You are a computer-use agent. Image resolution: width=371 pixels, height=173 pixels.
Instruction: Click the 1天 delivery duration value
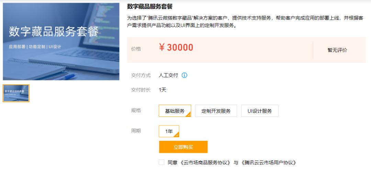coord(162,90)
